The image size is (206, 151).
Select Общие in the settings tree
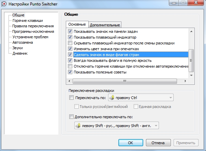pyautogui.click(x=18, y=15)
